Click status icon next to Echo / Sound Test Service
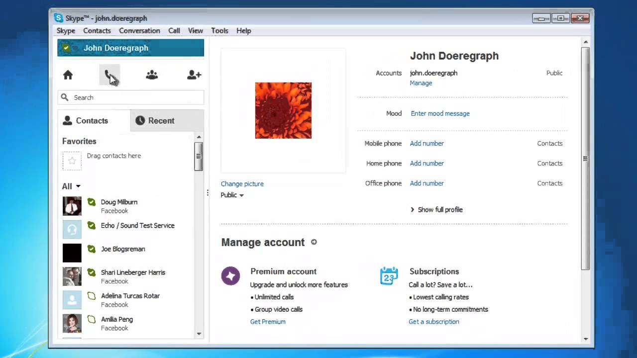Viewport: 637px width, 358px height. (92, 225)
